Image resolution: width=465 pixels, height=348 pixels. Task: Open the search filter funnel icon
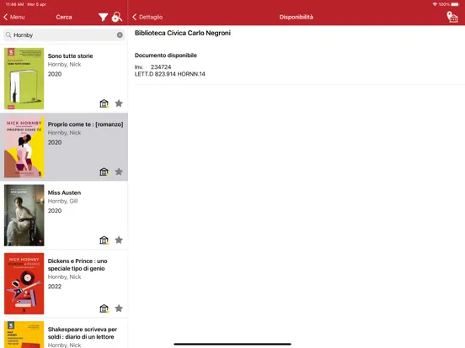click(x=103, y=17)
